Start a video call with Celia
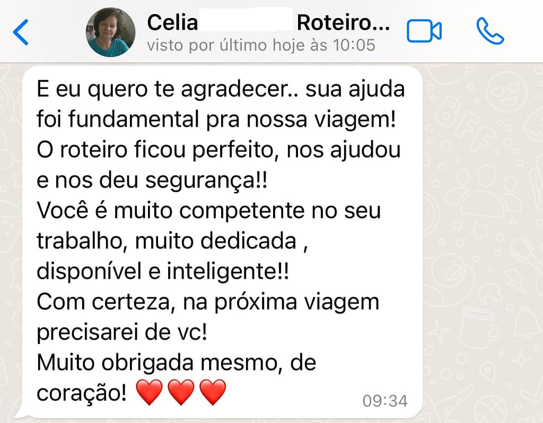Viewport: 543px width, 423px height. point(424,31)
